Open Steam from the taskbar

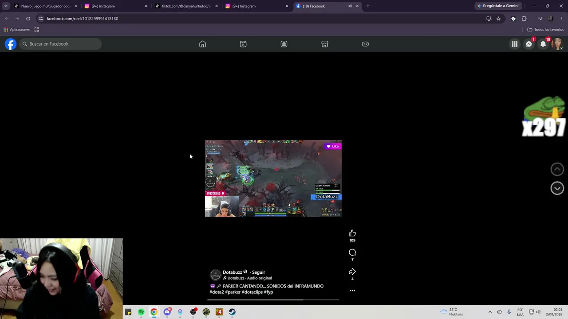[x=232, y=312]
